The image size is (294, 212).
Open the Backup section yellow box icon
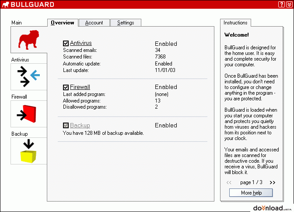[x=29, y=151]
